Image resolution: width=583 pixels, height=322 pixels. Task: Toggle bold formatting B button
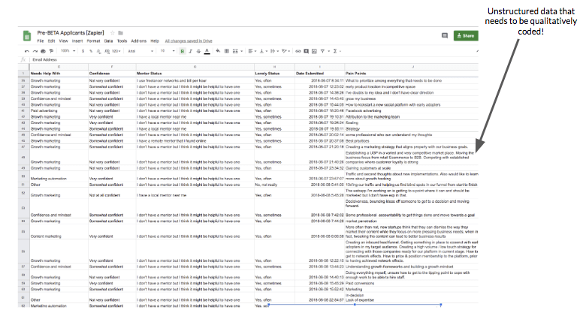tap(182, 51)
